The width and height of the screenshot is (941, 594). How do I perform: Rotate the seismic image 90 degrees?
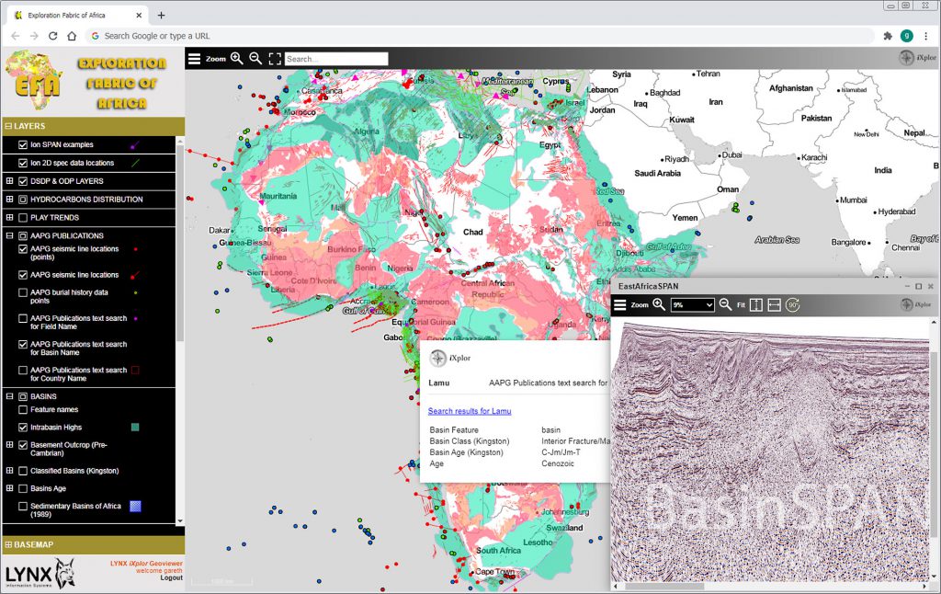point(793,305)
